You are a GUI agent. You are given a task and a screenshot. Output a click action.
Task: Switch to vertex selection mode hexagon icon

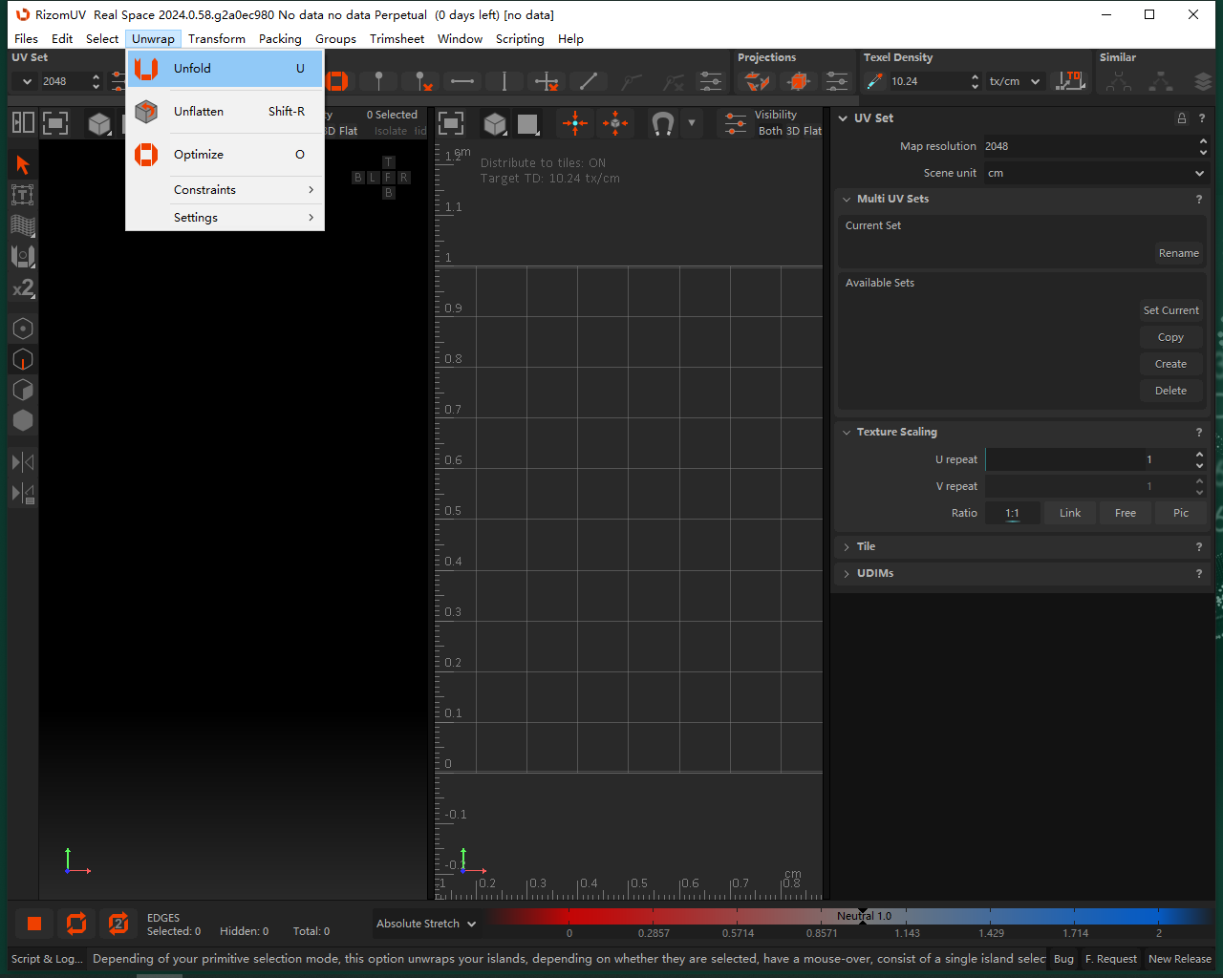tap(23, 329)
